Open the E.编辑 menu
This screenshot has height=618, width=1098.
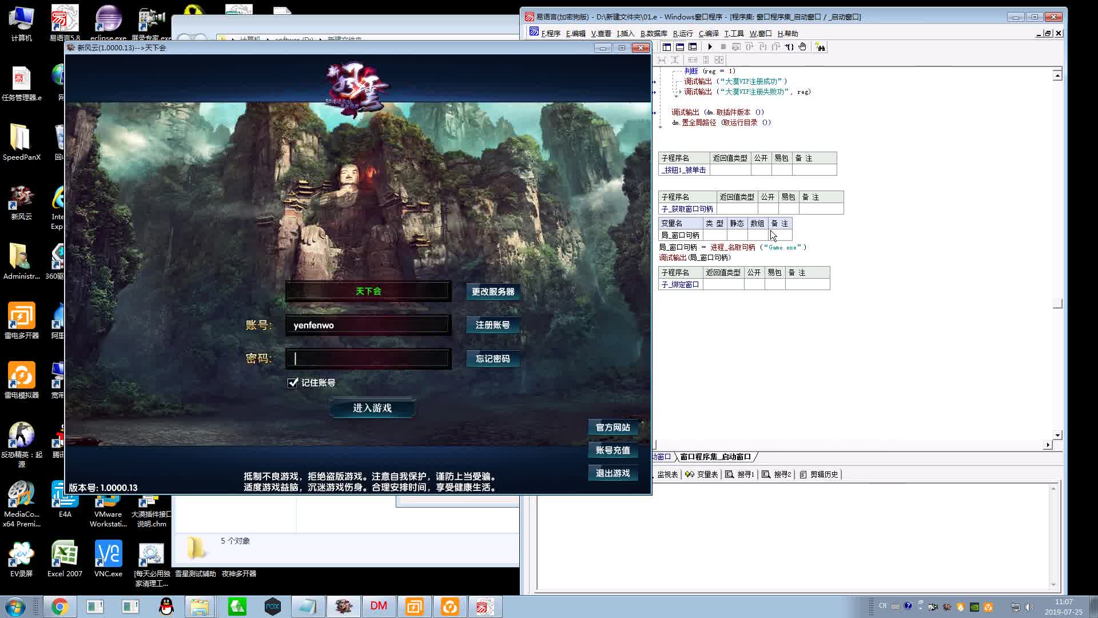(x=575, y=33)
